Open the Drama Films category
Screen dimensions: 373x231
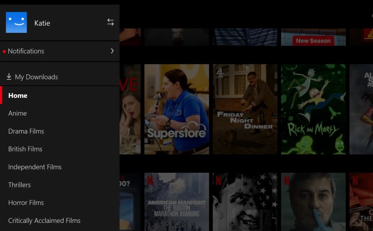(x=26, y=131)
